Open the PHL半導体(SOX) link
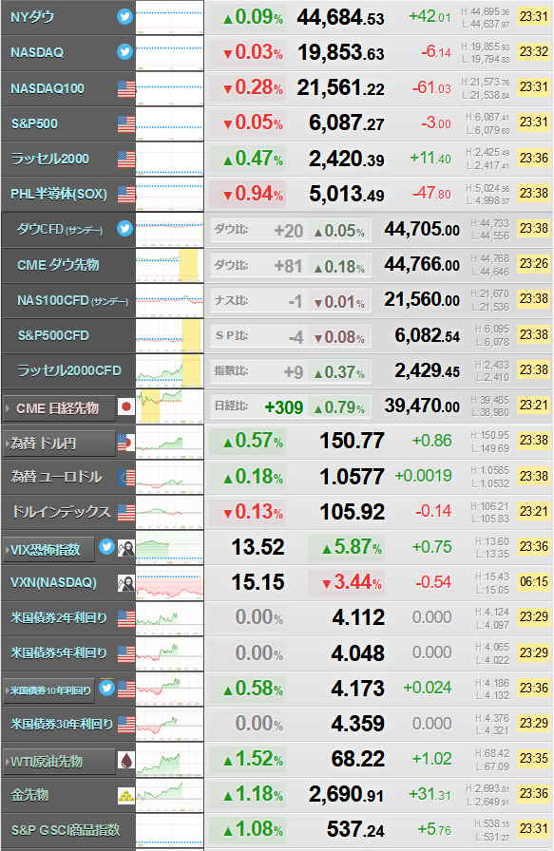The width and height of the screenshot is (554, 851). [x=59, y=194]
